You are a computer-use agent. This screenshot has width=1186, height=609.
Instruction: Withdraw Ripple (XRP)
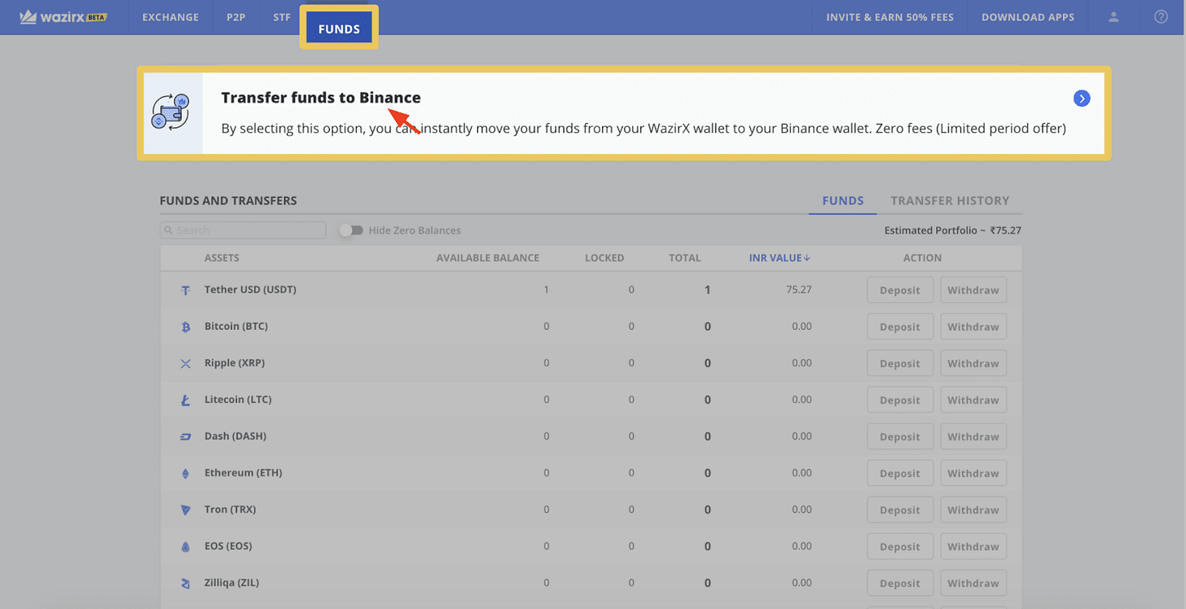pos(973,364)
